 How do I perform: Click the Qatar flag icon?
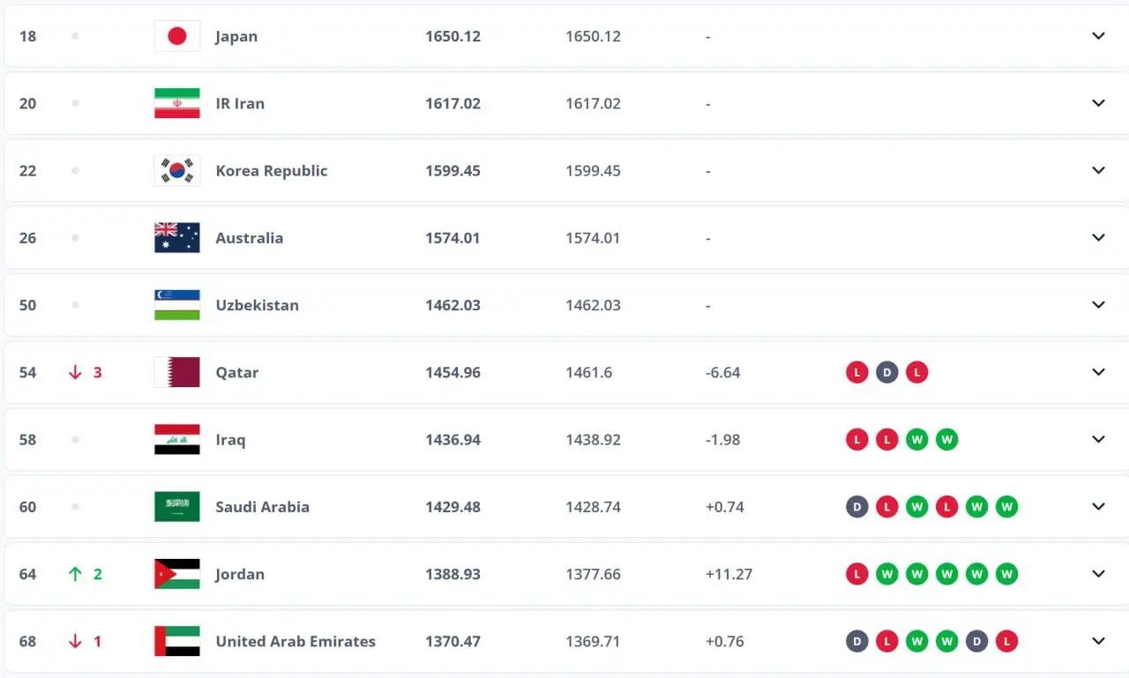pos(176,372)
